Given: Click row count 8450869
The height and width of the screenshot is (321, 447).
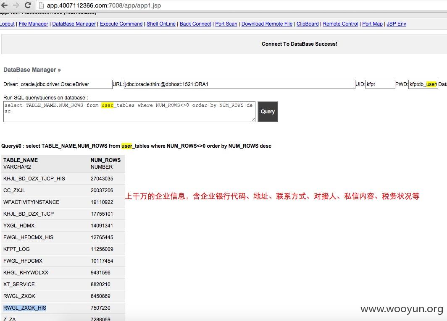Looking at the screenshot, I should (101, 296).
